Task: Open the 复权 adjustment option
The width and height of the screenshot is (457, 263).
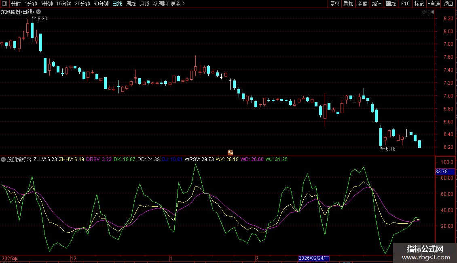Action: 334,4
